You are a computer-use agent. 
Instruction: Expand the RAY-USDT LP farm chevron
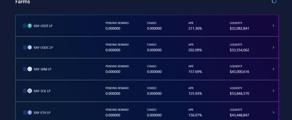point(273,26)
